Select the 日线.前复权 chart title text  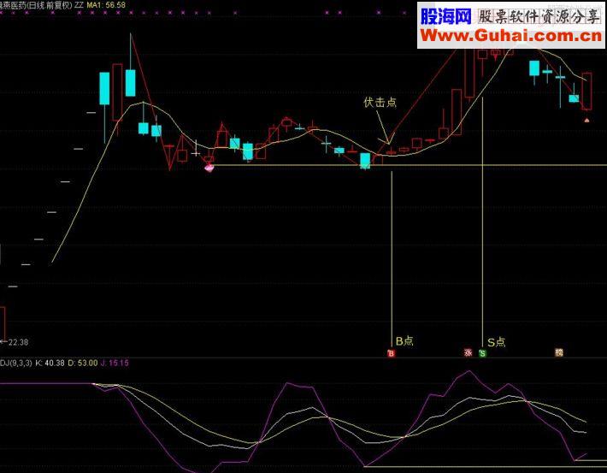pos(50,5)
